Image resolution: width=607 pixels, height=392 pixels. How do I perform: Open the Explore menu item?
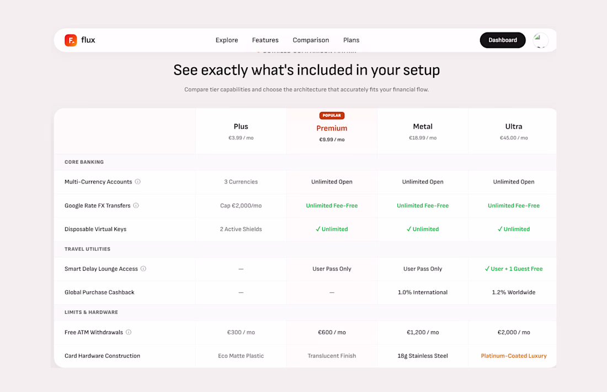227,40
